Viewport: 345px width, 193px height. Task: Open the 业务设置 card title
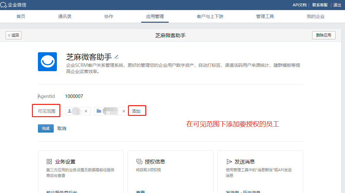(x=65, y=162)
